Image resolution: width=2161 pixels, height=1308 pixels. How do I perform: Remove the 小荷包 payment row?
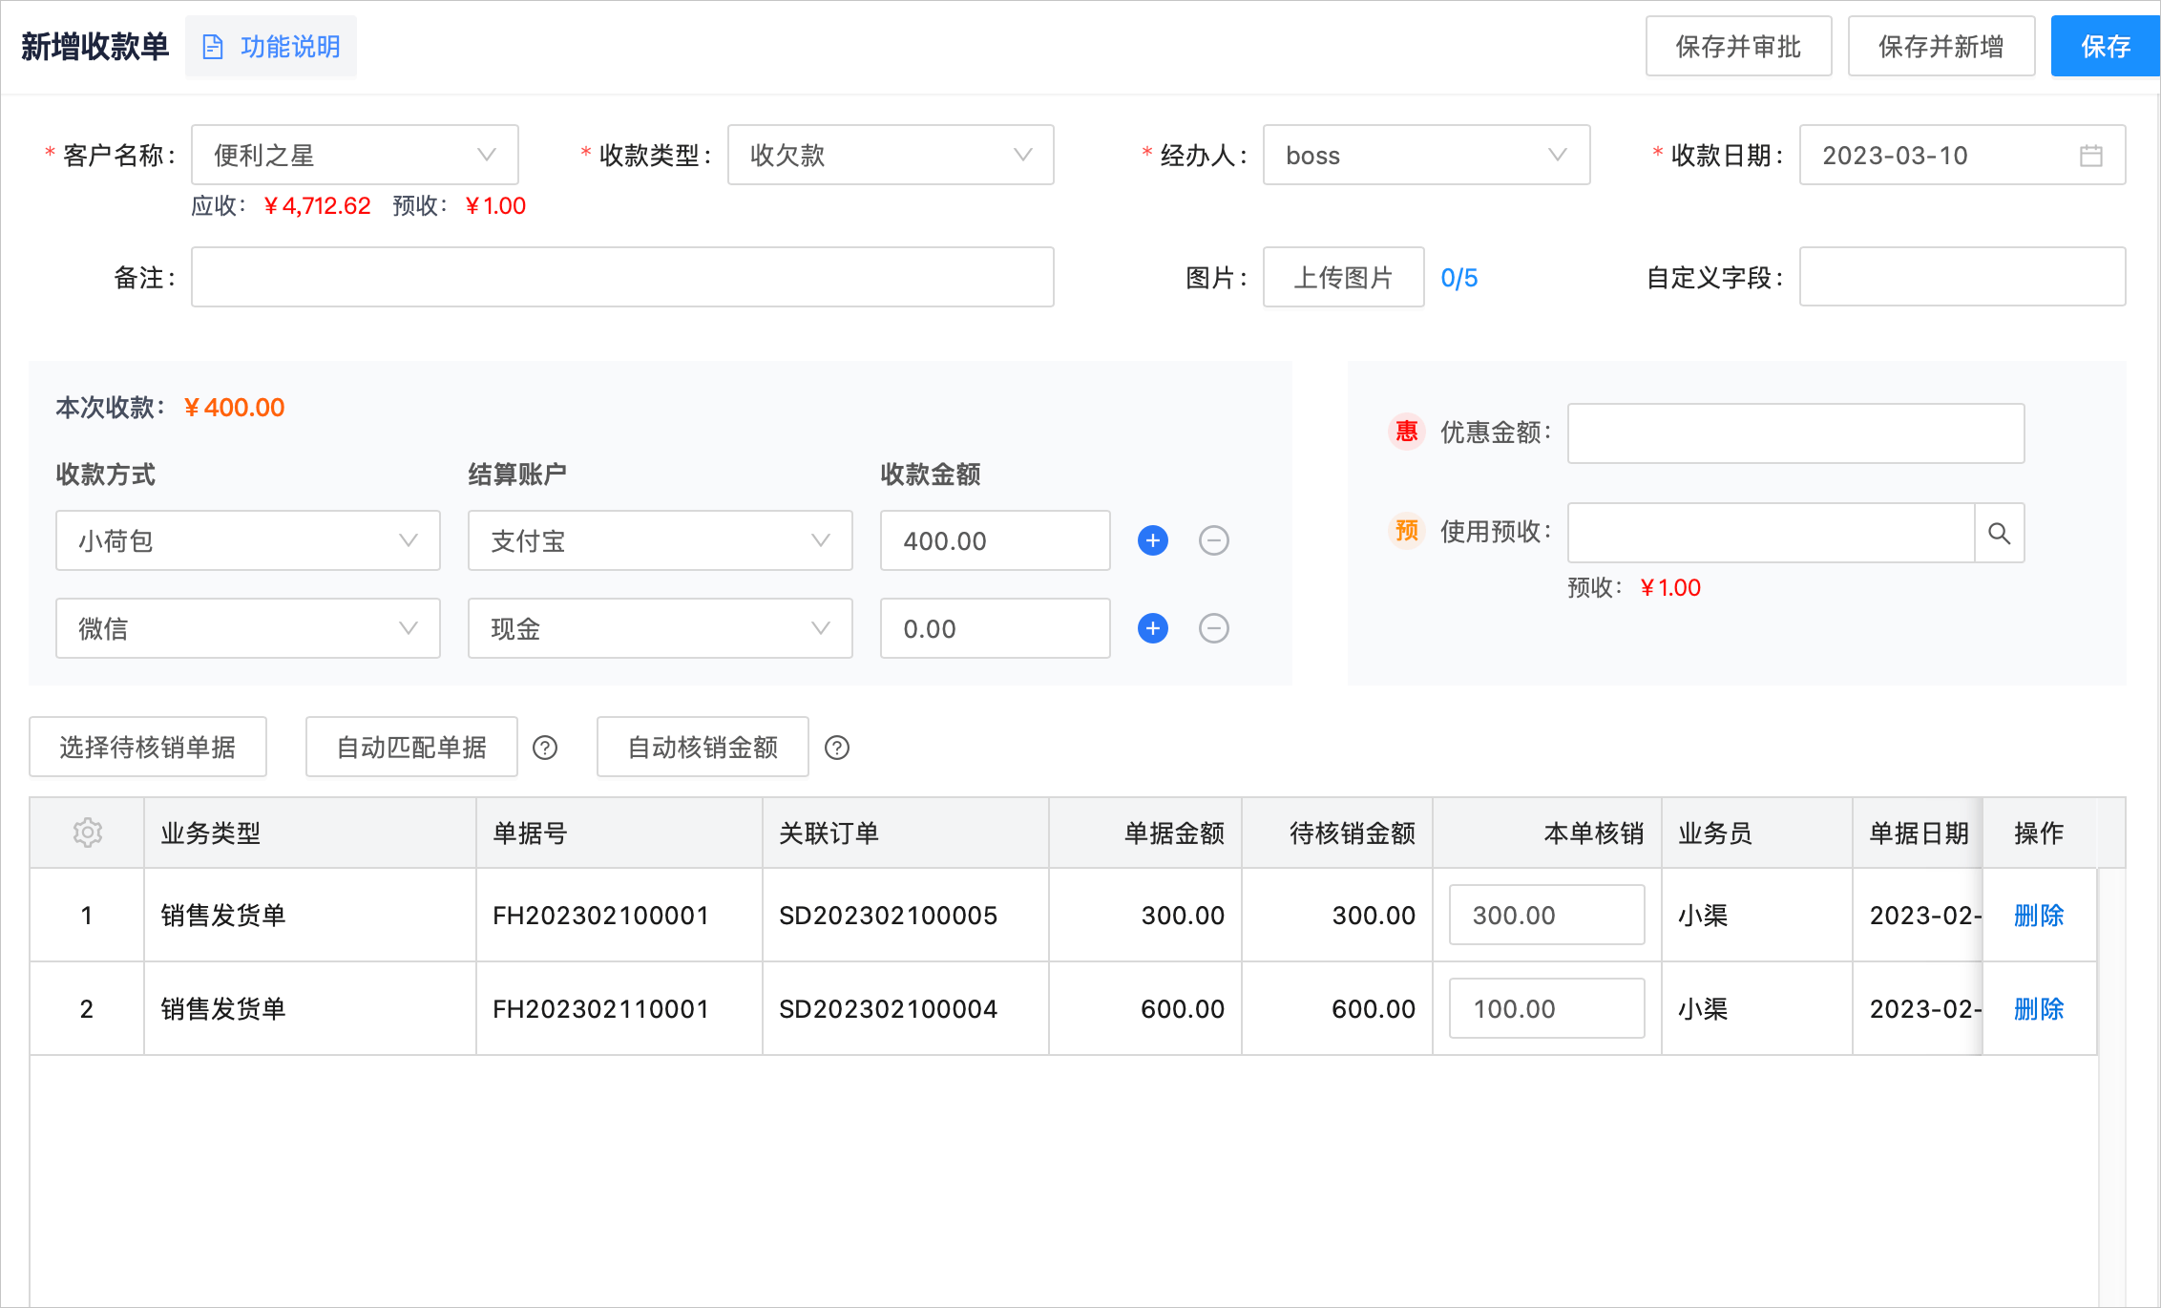tap(1213, 540)
